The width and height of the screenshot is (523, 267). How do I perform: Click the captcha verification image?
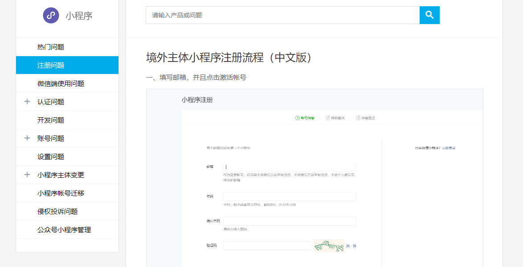point(329,246)
